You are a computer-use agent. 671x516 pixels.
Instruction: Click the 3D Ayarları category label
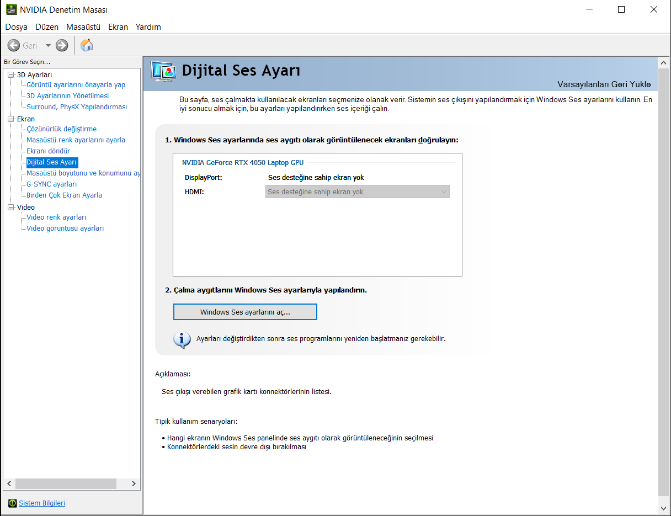click(x=35, y=75)
